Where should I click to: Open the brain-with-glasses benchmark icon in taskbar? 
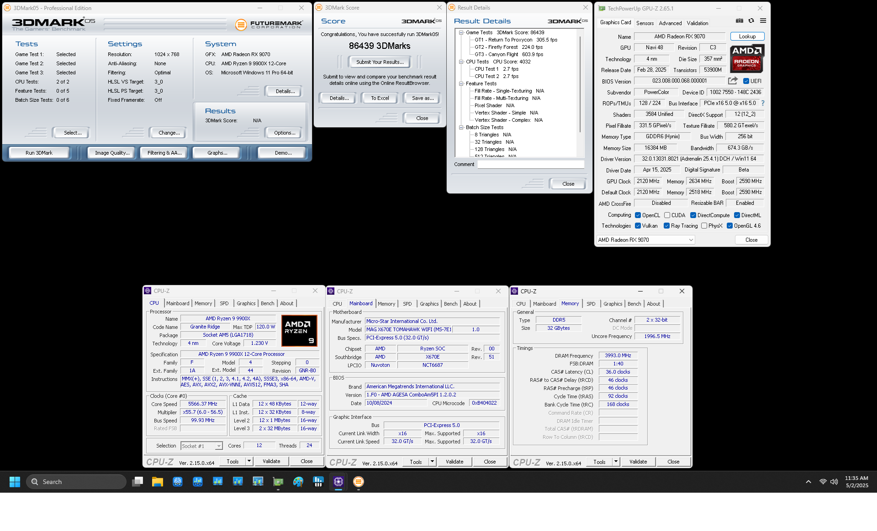(178, 482)
